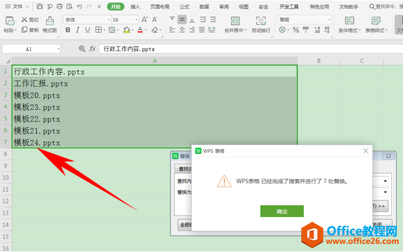
Task: Click the percent style icon
Action: [x=296, y=30]
